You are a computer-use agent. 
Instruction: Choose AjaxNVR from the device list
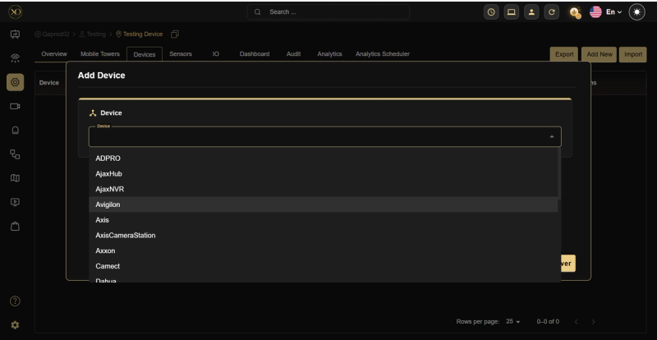(x=323, y=189)
